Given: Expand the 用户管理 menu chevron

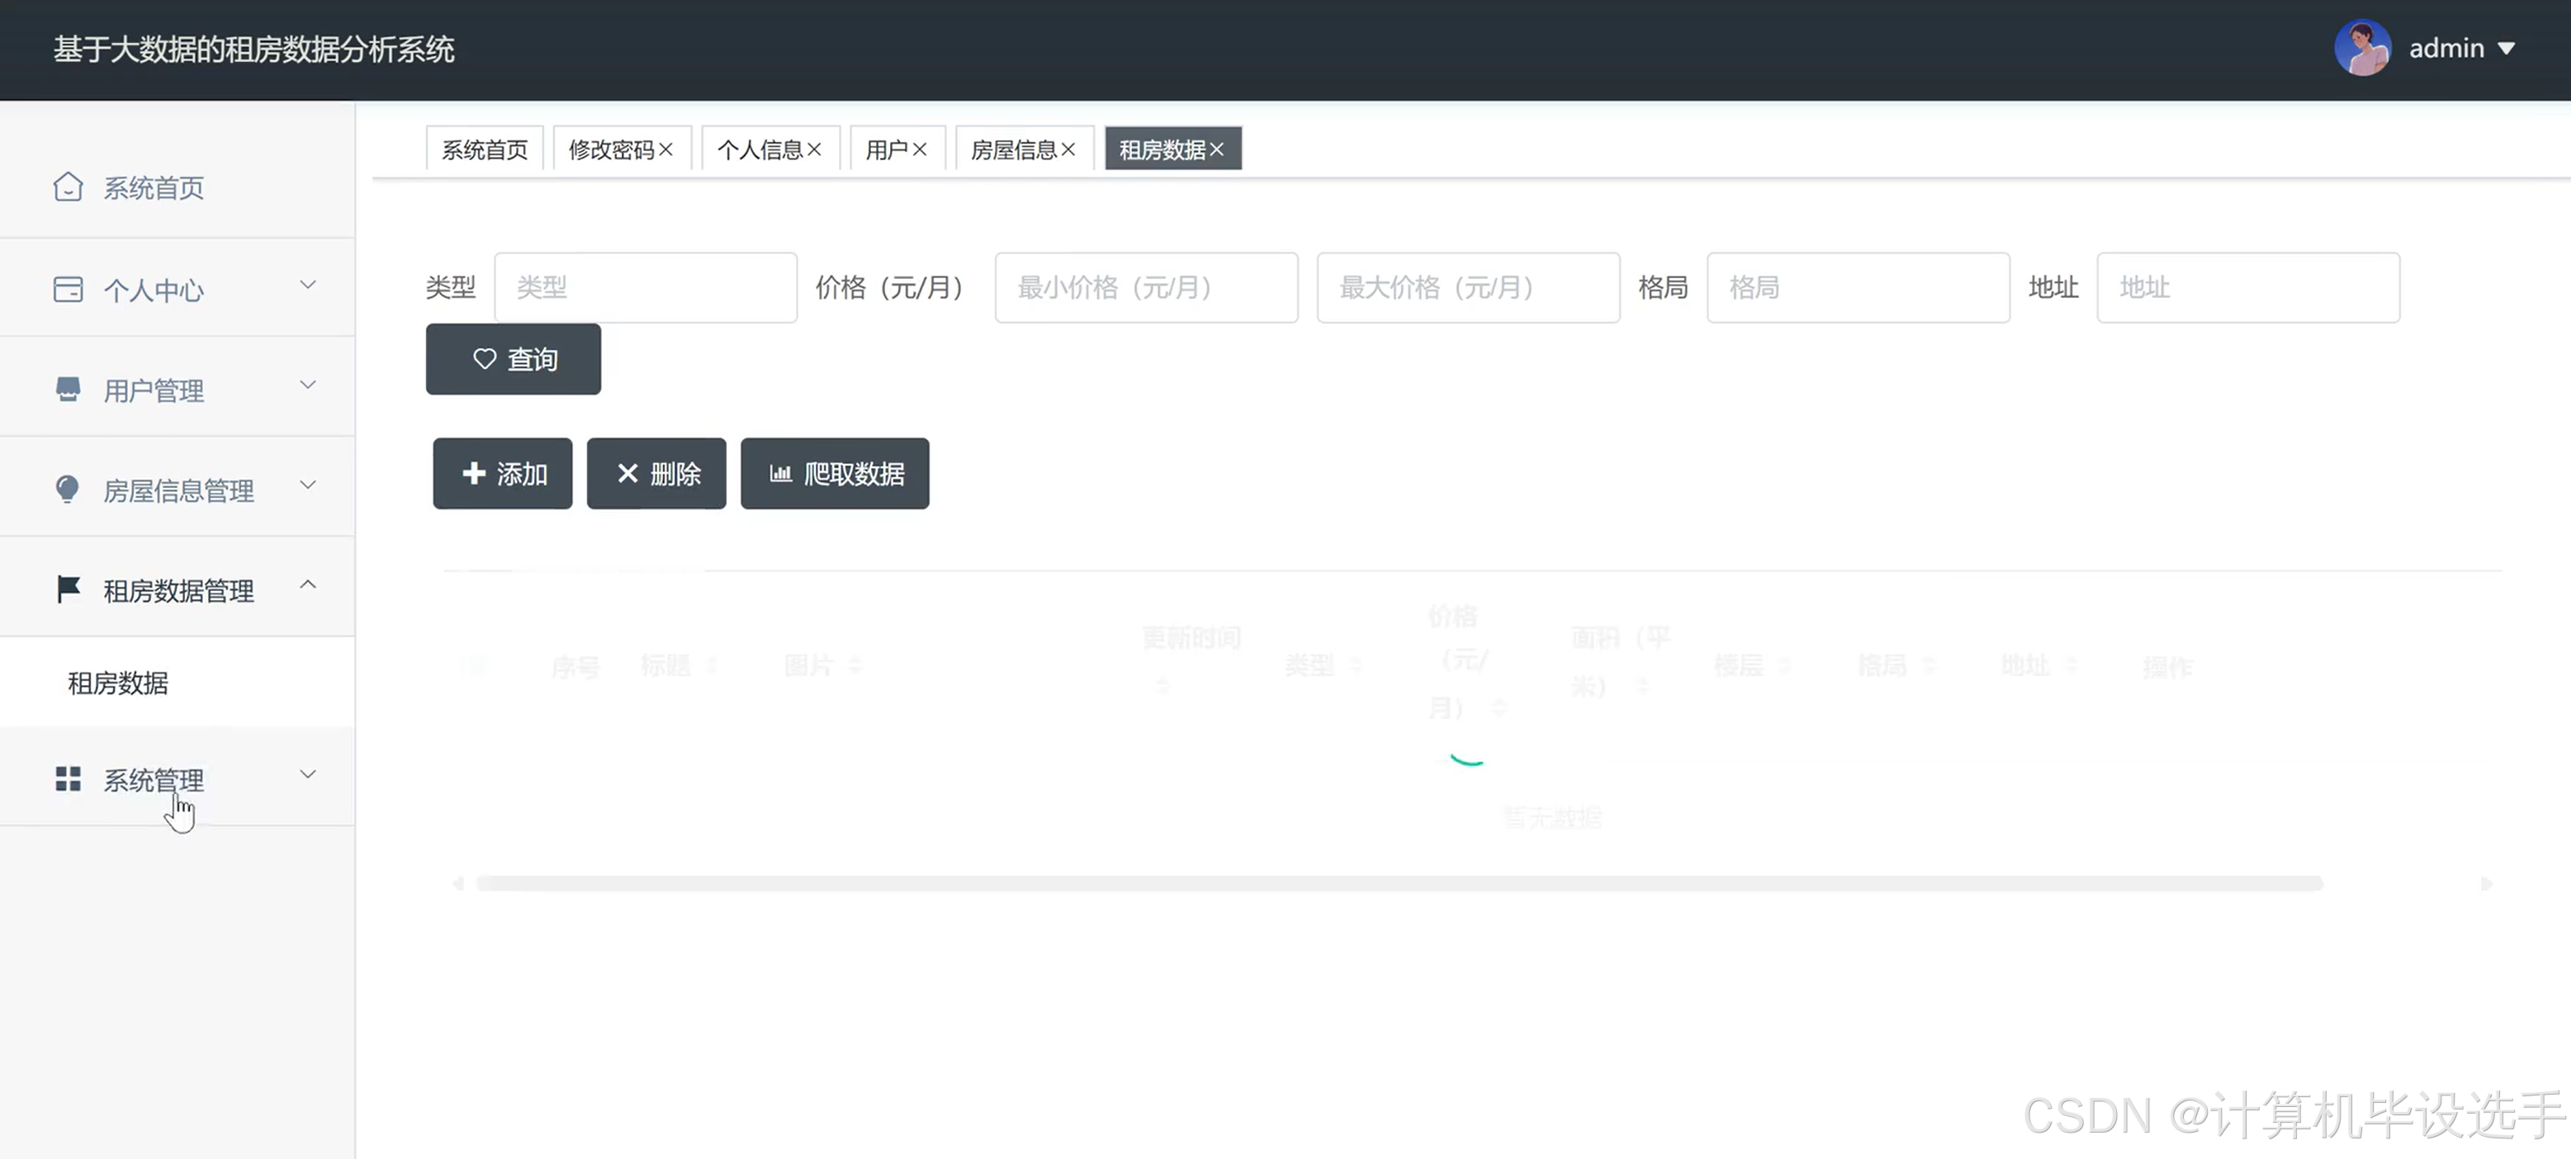Looking at the screenshot, I should (309, 386).
